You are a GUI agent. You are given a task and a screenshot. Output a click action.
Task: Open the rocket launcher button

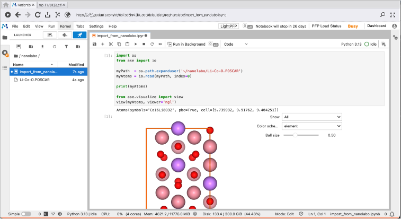coord(79,35)
